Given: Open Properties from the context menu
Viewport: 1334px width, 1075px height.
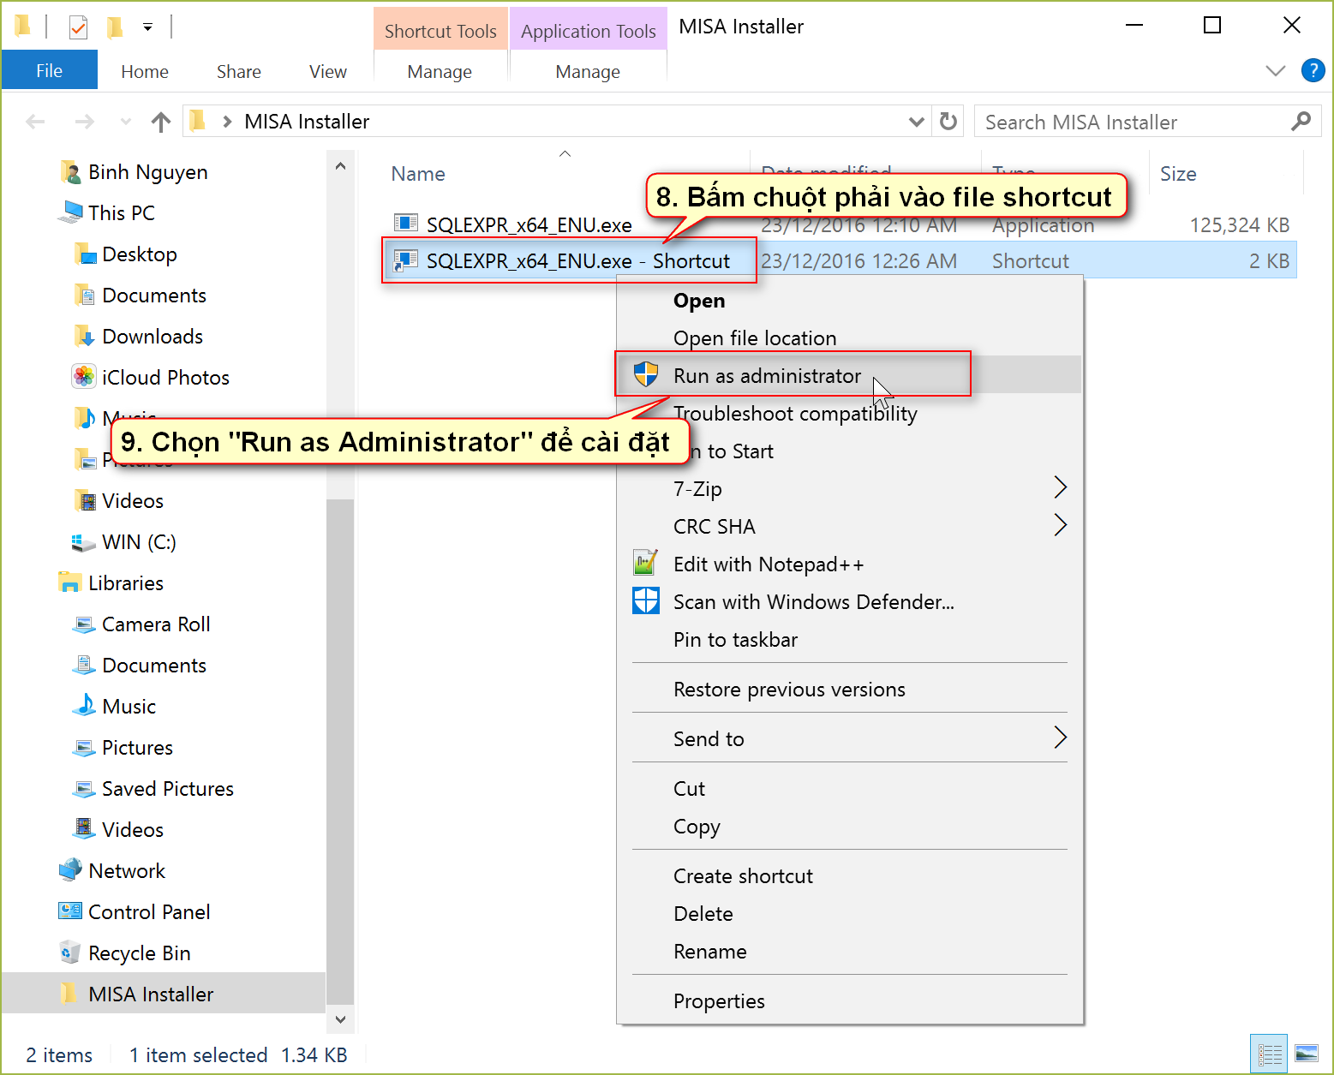Looking at the screenshot, I should pyautogui.click(x=719, y=1001).
